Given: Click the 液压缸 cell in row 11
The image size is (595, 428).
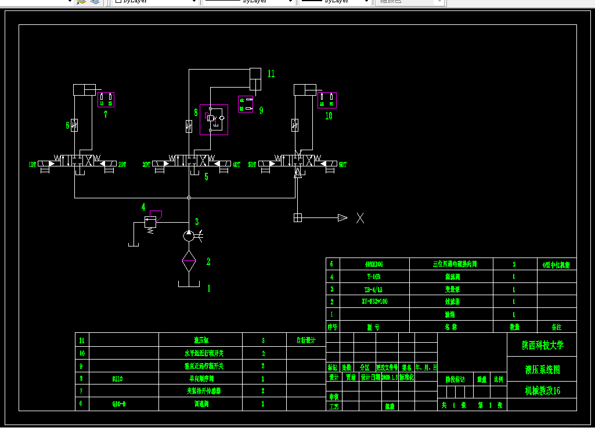Looking at the screenshot, I should tap(200, 340).
